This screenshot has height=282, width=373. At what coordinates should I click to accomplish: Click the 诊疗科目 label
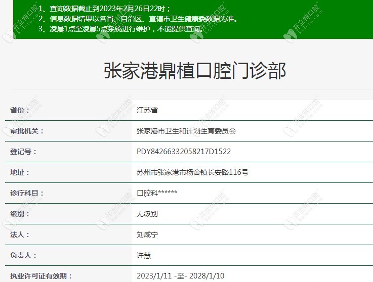coord(27,193)
